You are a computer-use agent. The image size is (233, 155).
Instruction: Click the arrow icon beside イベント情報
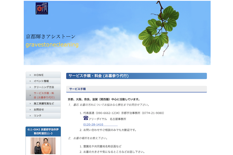point(30,81)
